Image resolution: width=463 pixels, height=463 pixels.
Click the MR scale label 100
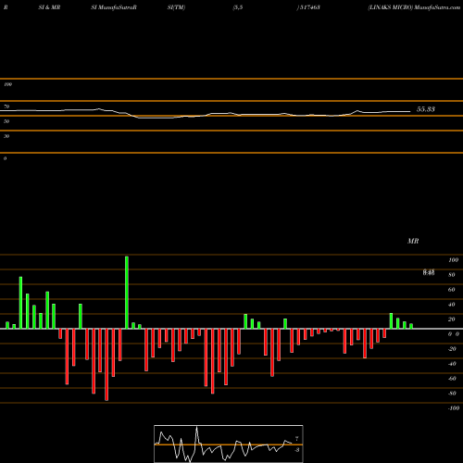click(x=454, y=260)
